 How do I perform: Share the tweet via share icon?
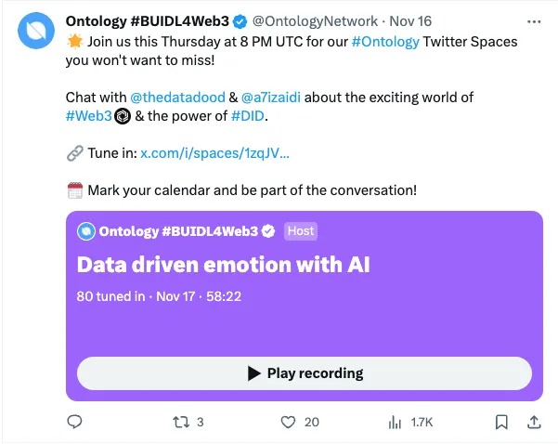click(534, 422)
